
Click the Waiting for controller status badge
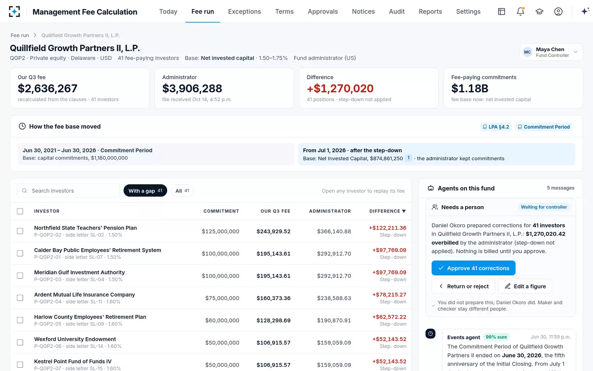tap(544, 207)
